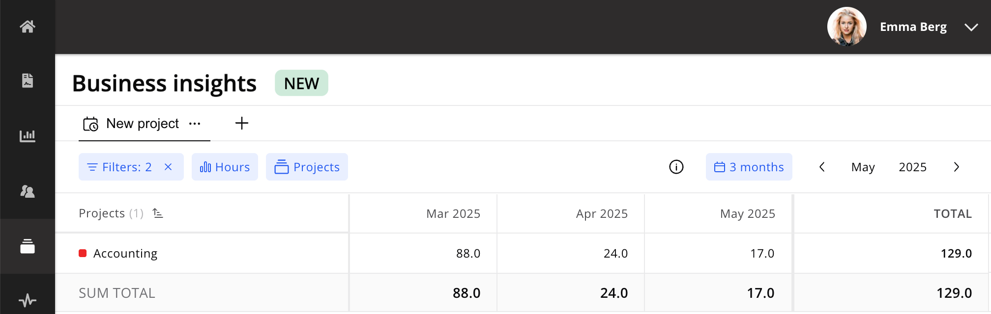Select the New project tab
The height and width of the screenshot is (314, 991).
pyautogui.click(x=142, y=124)
